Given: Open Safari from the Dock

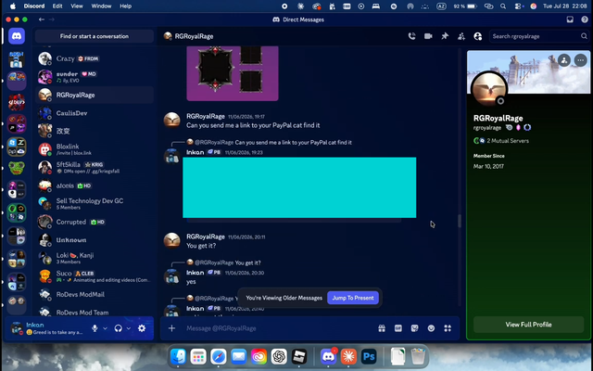Looking at the screenshot, I should click(x=219, y=356).
